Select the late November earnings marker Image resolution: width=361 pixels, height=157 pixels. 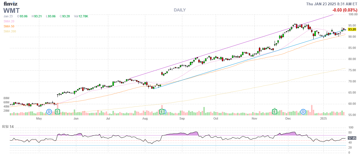click(275, 112)
